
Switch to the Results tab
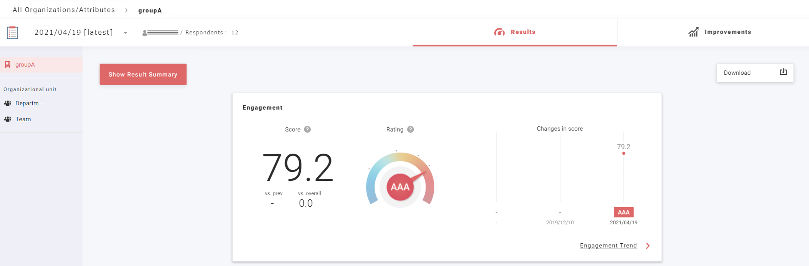click(515, 32)
